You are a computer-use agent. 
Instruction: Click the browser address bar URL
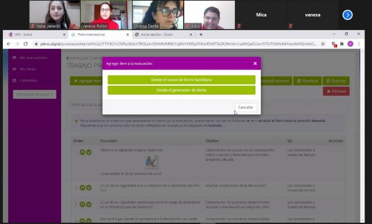pos(178,44)
